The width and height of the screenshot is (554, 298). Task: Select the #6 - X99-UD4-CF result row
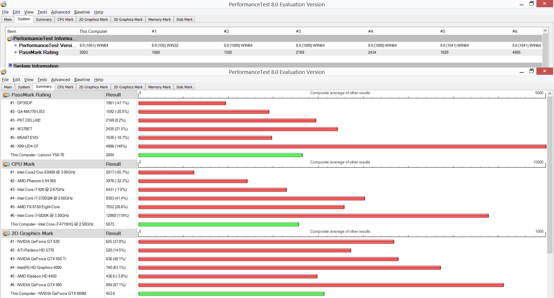(x=69, y=146)
